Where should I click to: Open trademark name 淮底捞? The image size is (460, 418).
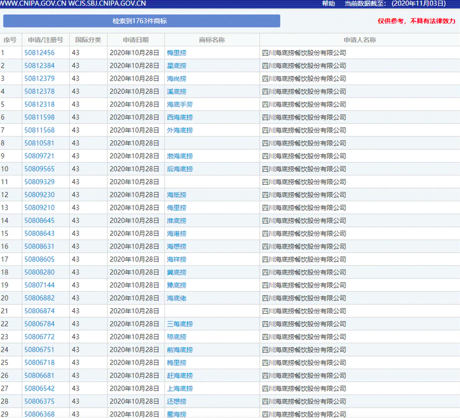pos(177,221)
